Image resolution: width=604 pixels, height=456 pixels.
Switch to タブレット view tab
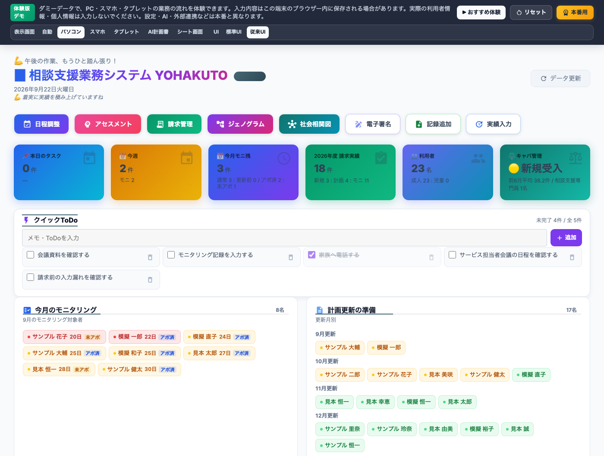(126, 32)
